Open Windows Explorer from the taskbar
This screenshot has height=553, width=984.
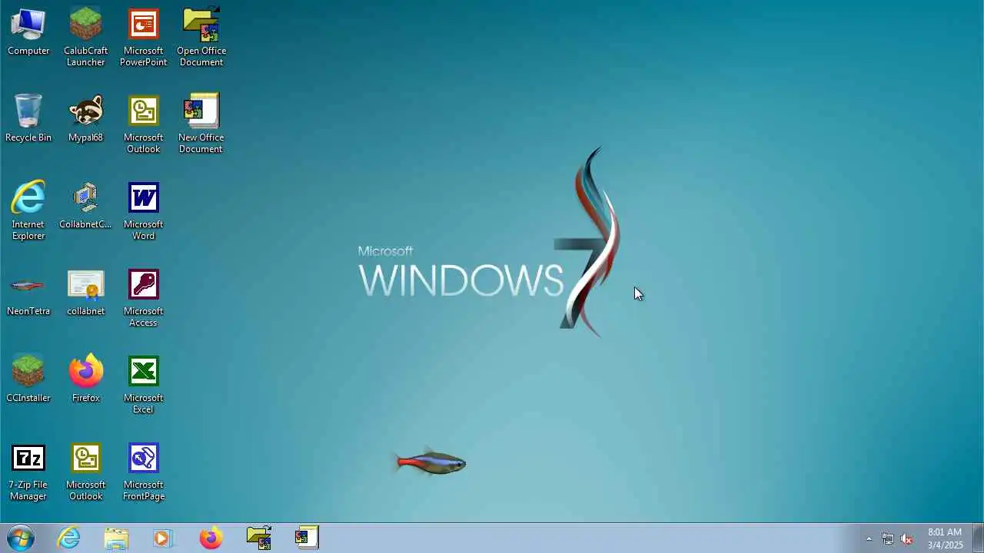pos(117,538)
